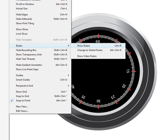Select Show Live Paint Gaps

coord(40,69)
